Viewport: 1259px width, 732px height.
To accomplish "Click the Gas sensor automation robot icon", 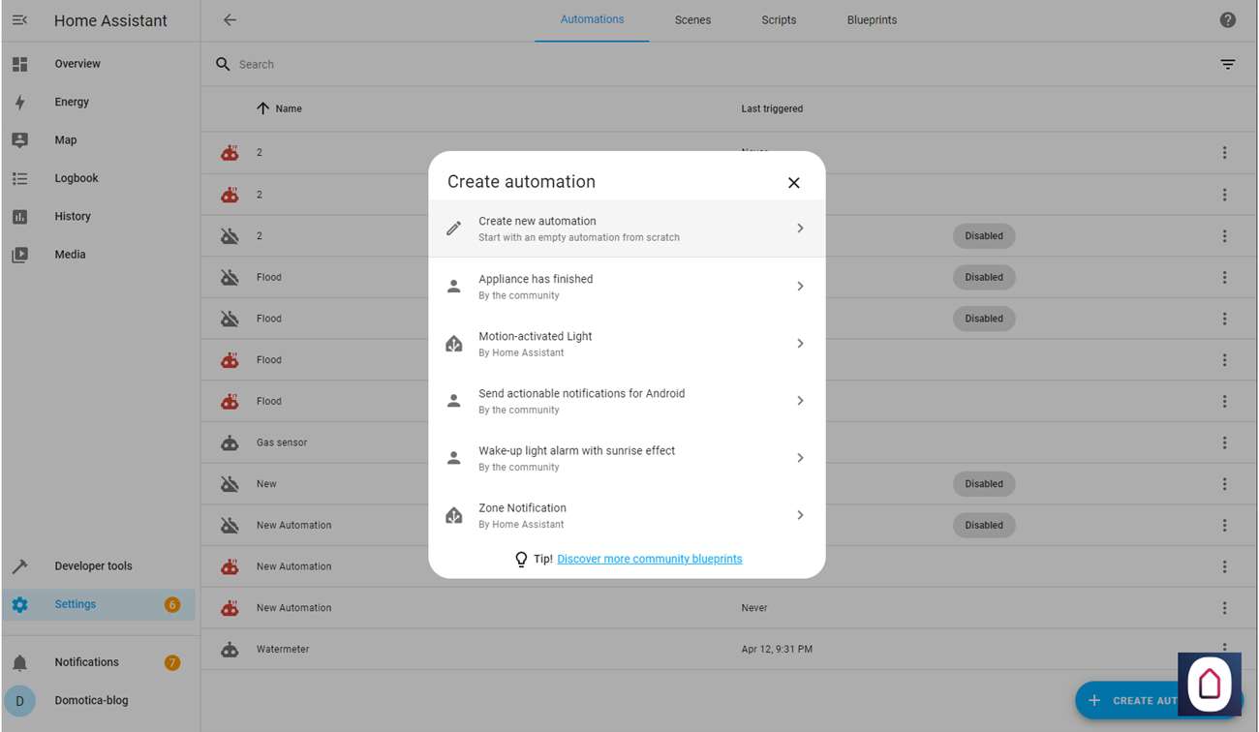I will [x=230, y=442].
